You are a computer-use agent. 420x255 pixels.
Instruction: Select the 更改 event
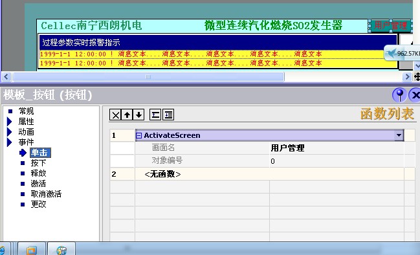38,205
